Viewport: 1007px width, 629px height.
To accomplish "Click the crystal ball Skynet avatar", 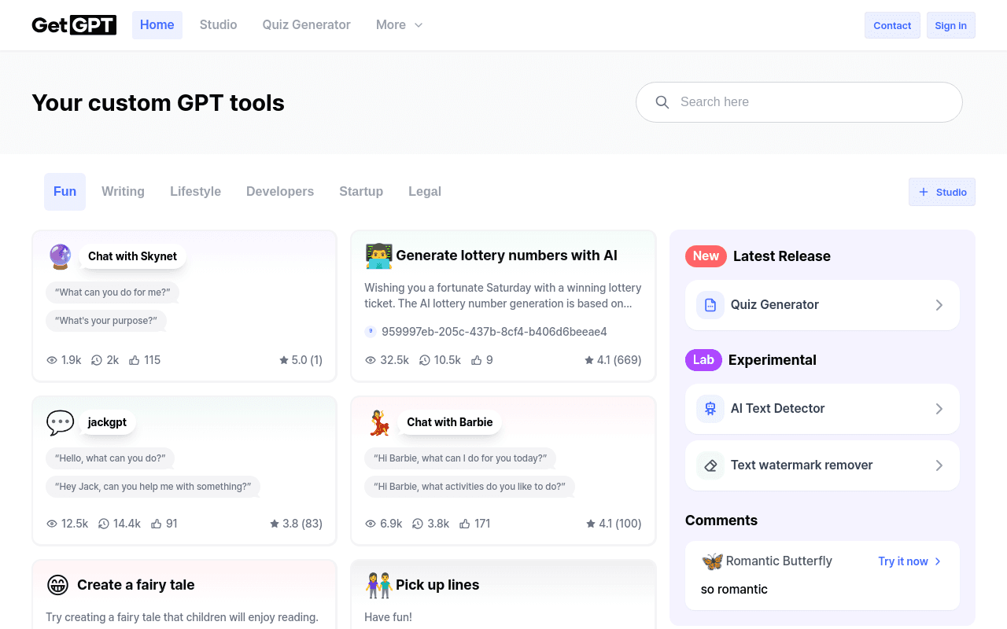I will click(x=61, y=256).
